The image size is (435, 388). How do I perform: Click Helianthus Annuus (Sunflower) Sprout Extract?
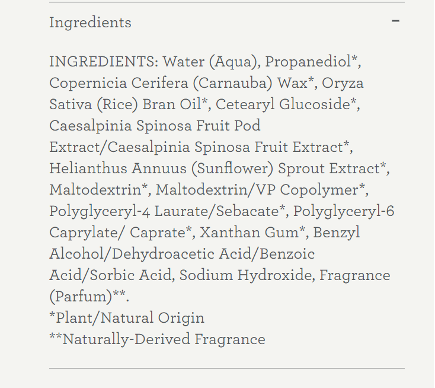tap(215, 168)
